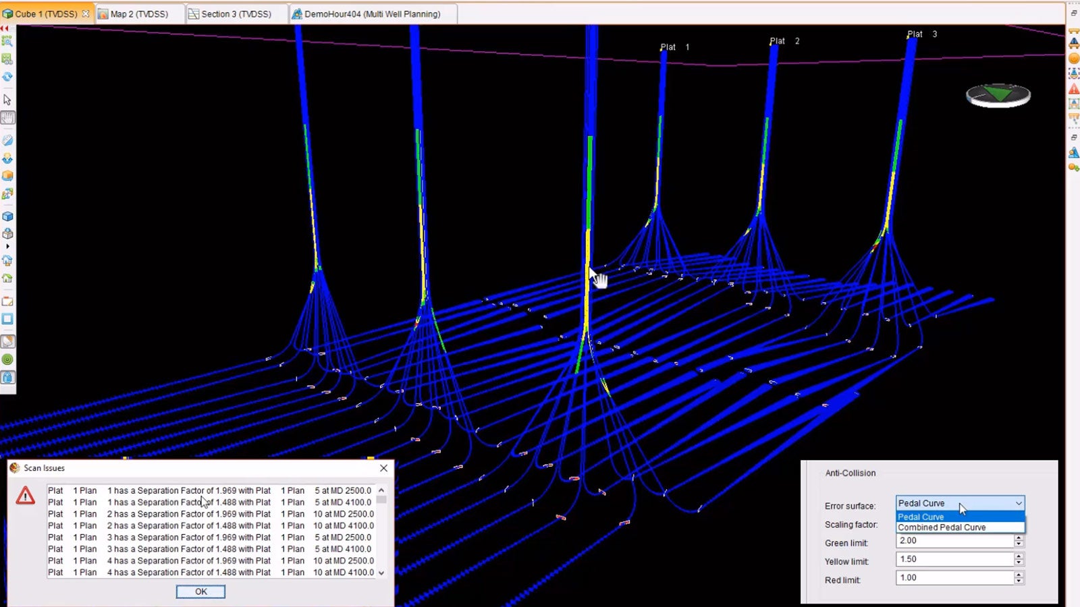Select issue row: Plan 4, Separation Factor 1.969

[210, 560]
